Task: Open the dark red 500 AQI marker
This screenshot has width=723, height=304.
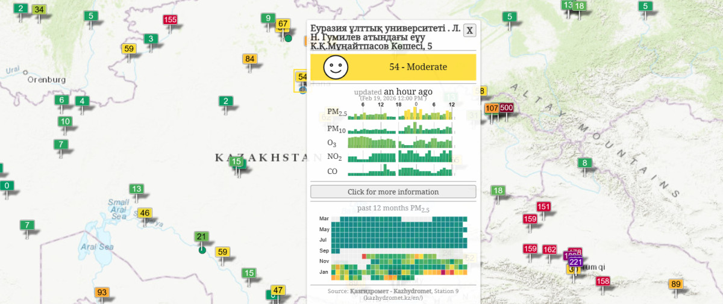Action: [x=506, y=108]
